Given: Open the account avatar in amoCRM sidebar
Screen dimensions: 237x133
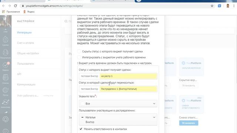Looking at the screenshot, I should tap(6, 21).
